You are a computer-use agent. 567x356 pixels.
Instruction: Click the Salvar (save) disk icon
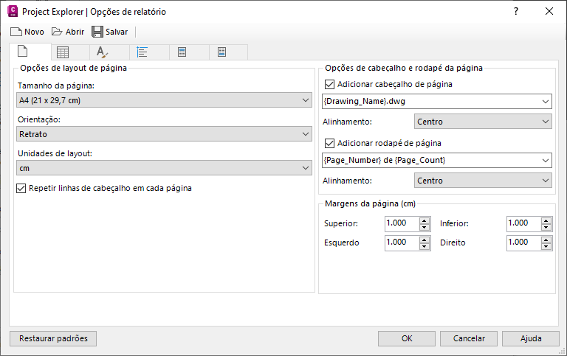pyautogui.click(x=97, y=32)
